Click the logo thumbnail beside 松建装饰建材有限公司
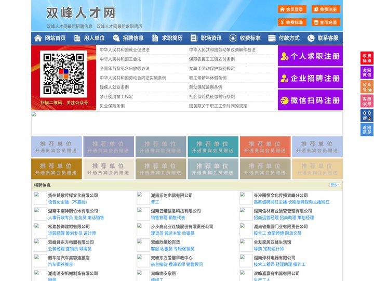 pos(41,229)
